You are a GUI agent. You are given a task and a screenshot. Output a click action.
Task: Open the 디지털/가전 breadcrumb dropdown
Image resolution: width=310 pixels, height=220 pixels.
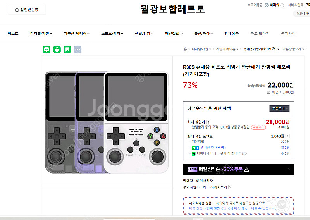[210, 49]
